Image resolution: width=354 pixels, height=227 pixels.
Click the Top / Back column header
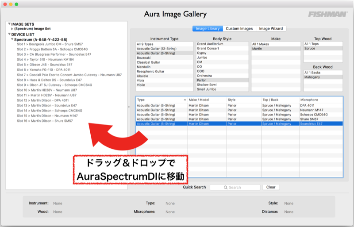point(280,100)
